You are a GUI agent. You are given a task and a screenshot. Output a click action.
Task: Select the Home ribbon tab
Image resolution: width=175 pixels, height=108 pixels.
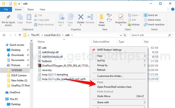(x=18, y=10)
